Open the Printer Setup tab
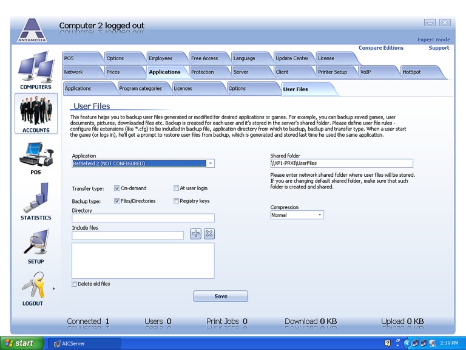 point(335,72)
